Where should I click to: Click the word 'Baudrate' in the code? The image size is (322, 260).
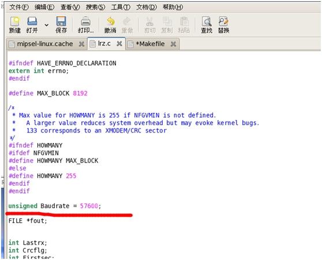click(55, 206)
